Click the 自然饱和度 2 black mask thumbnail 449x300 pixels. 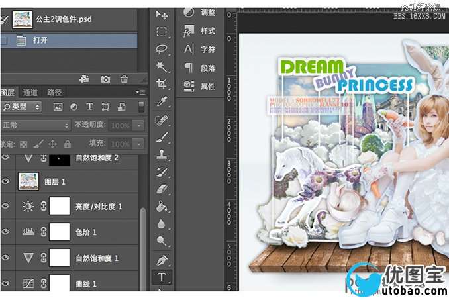[x=60, y=160]
